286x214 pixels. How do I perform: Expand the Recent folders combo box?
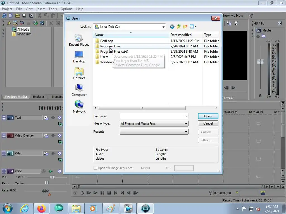[x=154, y=132]
